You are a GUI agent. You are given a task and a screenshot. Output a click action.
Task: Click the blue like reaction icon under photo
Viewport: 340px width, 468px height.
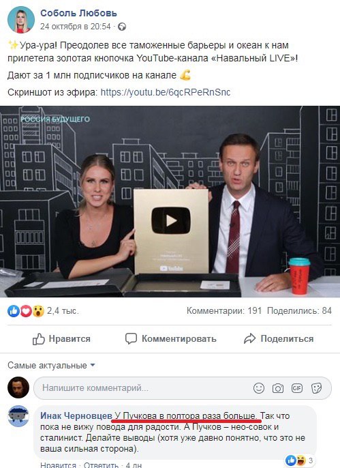[x=14, y=311]
